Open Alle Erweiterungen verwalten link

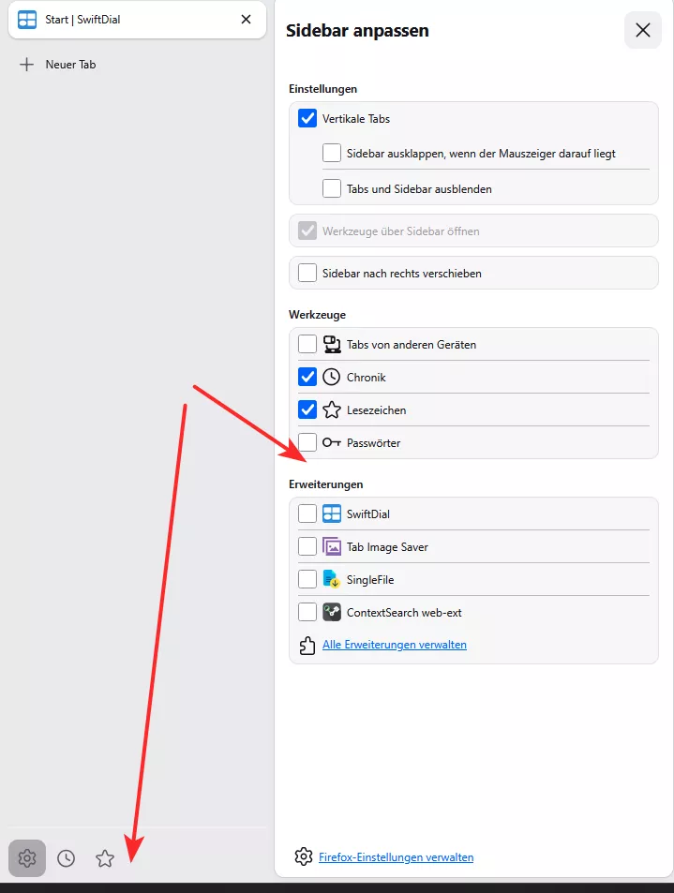(x=395, y=645)
